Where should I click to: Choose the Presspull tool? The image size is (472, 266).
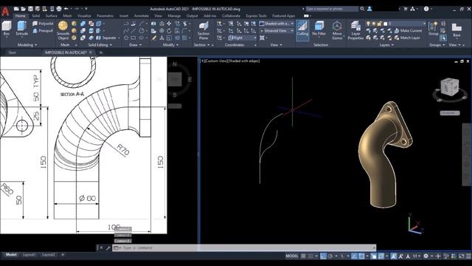pyautogui.click(x=43, y=30)
